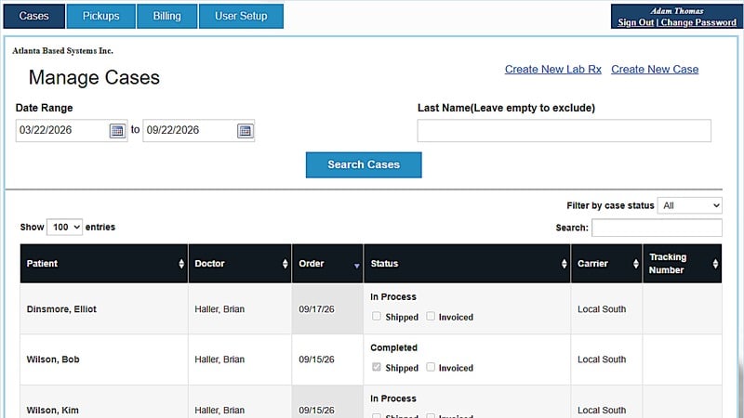Open the Create New Case link
The width and height of the screenshot is (744, 418).
(x=655, y=69)
